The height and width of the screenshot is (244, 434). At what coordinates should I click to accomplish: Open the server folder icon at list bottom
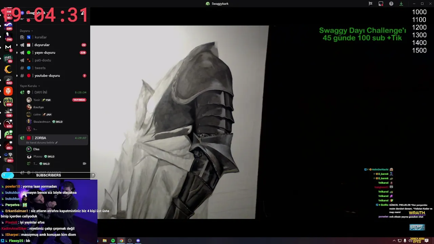pyautogui.click(x=8, y=169)
